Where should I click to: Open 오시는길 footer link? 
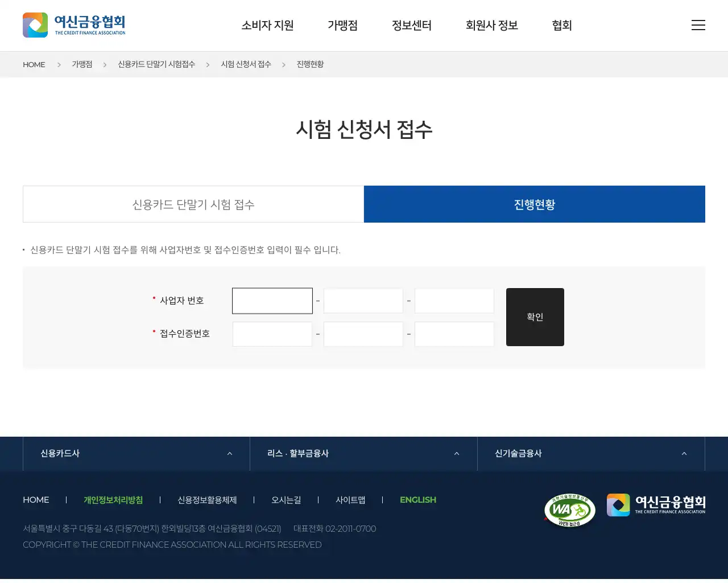coord(286,500)
